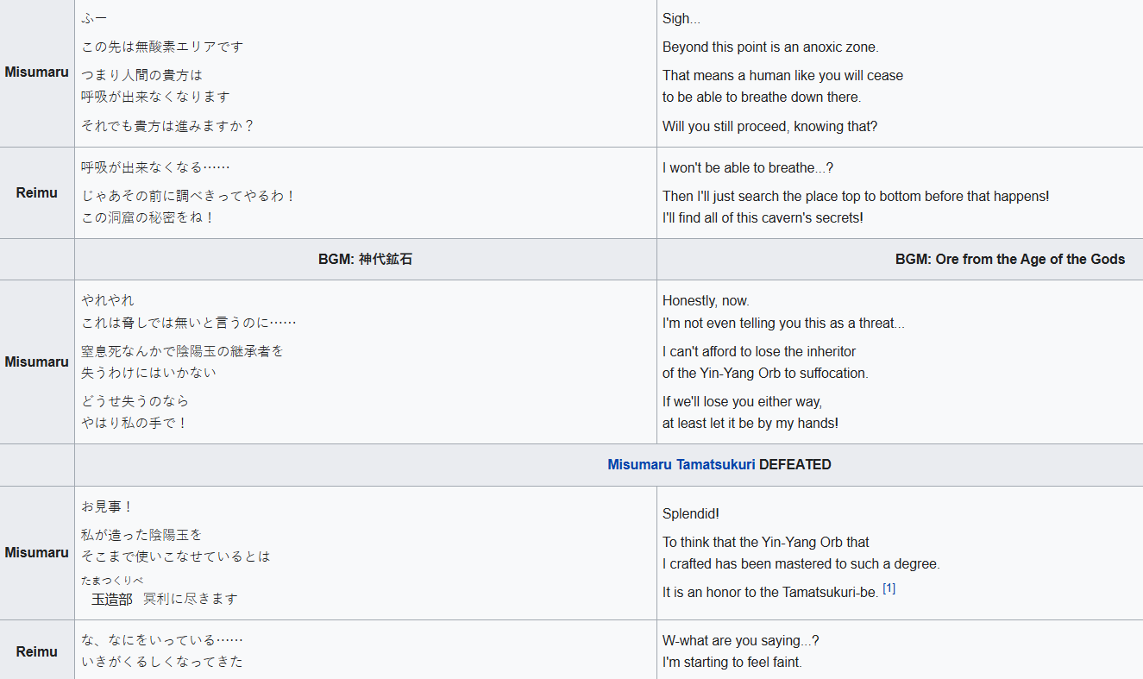Image resolution: width=1143 pixels, height=679 pixels.
Task: Click Misumaru speaker label beside 'Sigh...'
Action: tap(37, 72)
